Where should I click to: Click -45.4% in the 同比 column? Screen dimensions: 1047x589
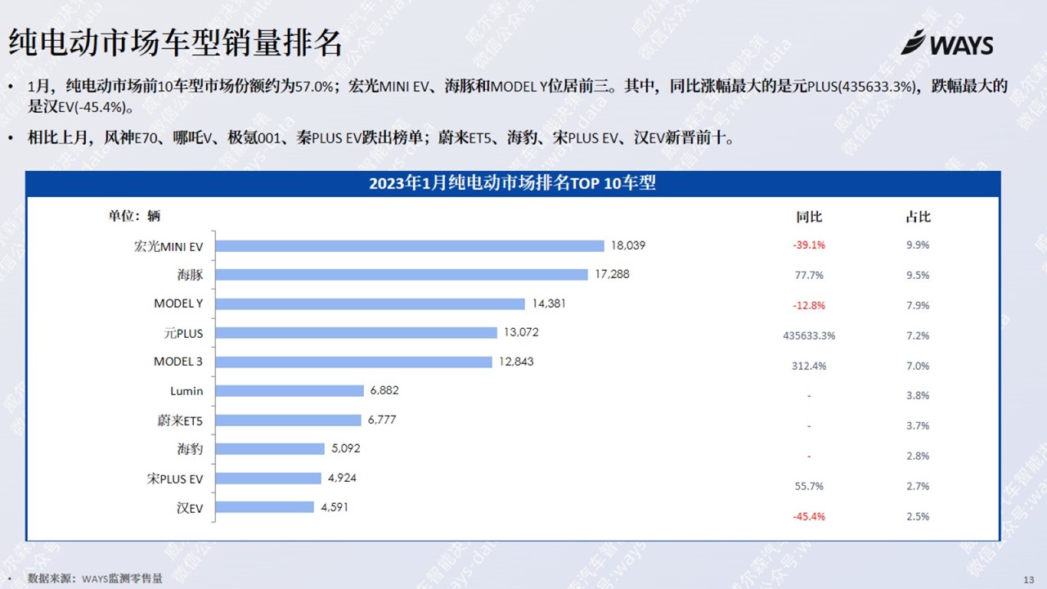tap(809, 516)
